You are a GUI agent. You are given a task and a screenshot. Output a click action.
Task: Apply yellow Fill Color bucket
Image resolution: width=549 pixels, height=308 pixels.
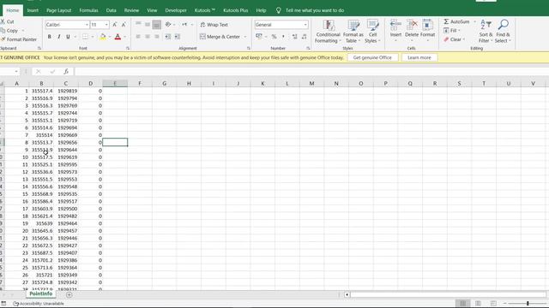[103, 37]
